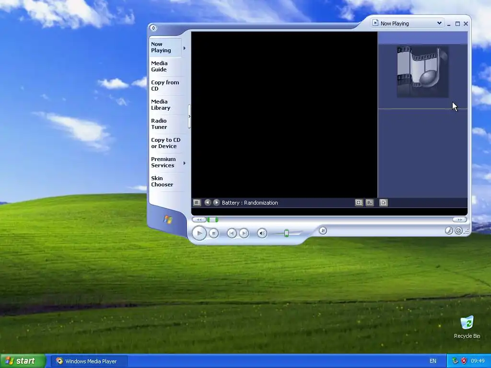
Task: View visualization in full screen mode
Action: 370,203
